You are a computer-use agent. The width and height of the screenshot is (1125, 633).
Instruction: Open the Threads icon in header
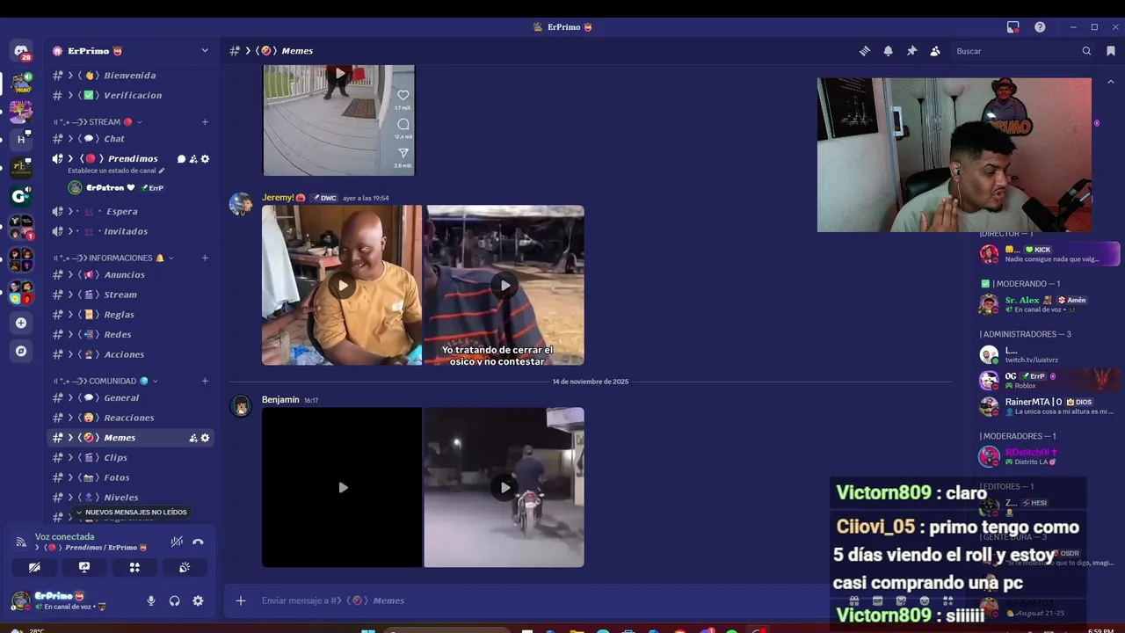865,51
